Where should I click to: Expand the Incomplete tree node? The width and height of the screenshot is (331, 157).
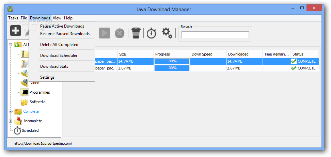10,121
